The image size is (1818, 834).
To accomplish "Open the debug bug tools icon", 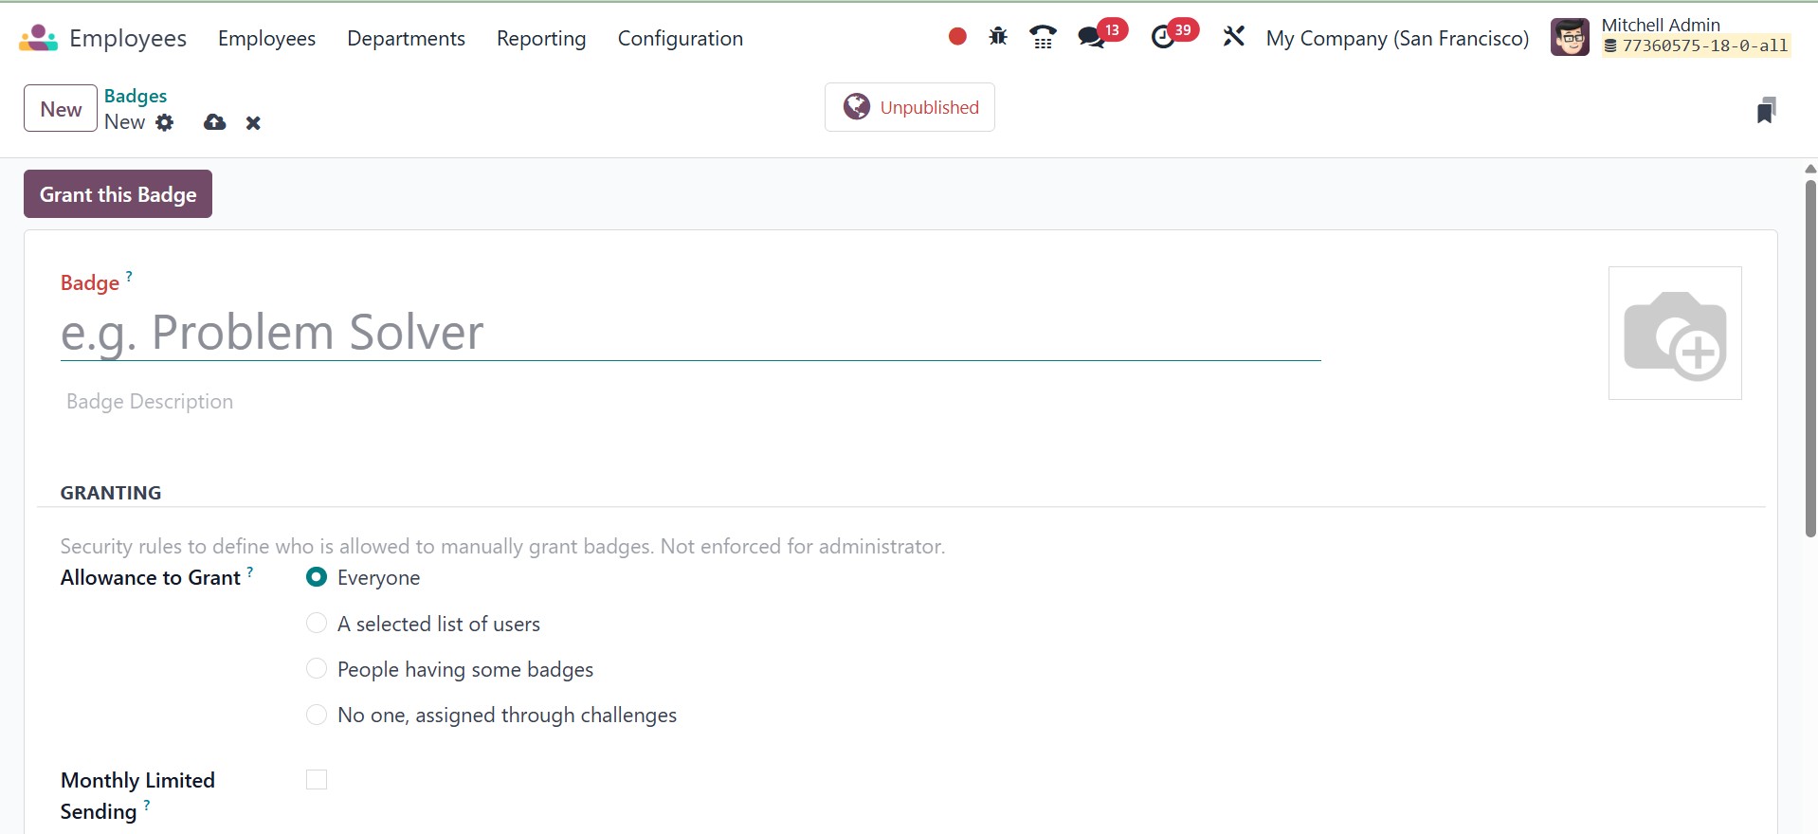I will click(x=998, y=37).
